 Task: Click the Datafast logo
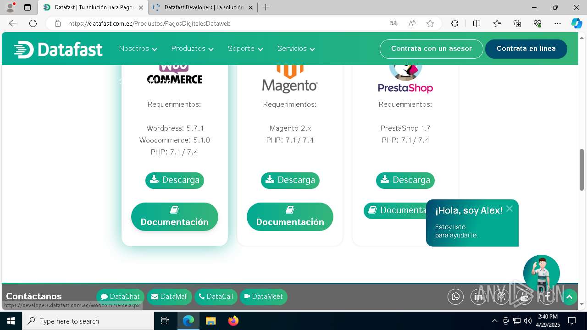coord(58,49)
